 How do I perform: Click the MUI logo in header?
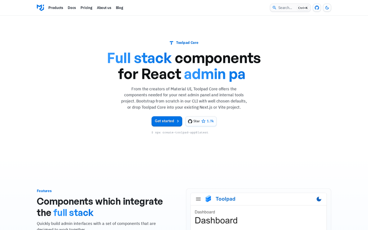pos(40,8)
